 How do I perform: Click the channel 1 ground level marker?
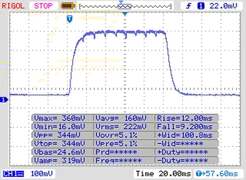pyautogui.click(x=4, y=100)
